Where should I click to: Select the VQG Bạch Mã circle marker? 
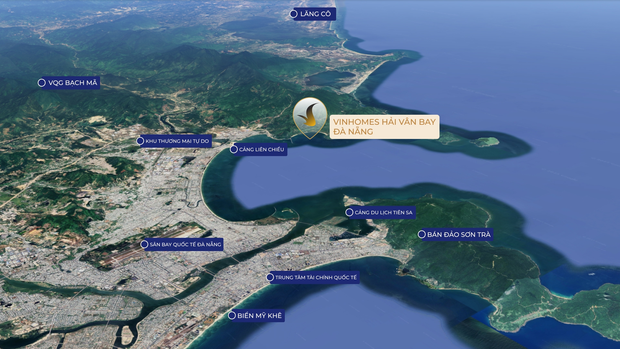42,83
